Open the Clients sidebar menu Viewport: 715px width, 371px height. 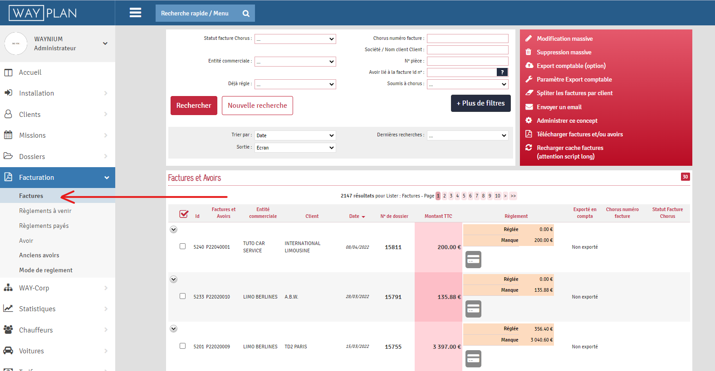click(30, 115)
